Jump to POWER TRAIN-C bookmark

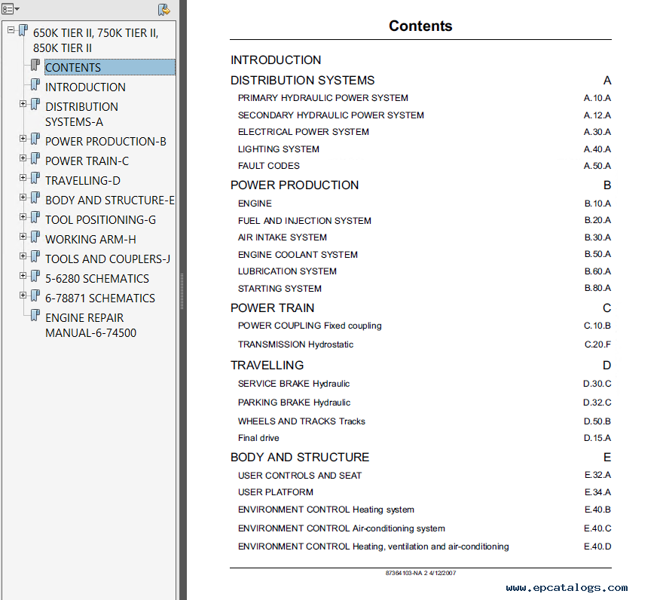pos(87,161)
